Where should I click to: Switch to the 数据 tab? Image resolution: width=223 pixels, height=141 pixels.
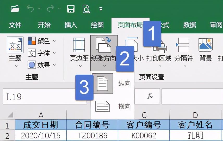pos(189,25)
